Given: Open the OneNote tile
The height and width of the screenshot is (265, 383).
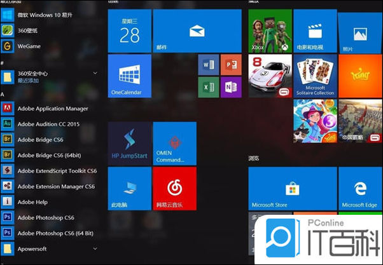Looking at the screenshot, I should 231,87.
